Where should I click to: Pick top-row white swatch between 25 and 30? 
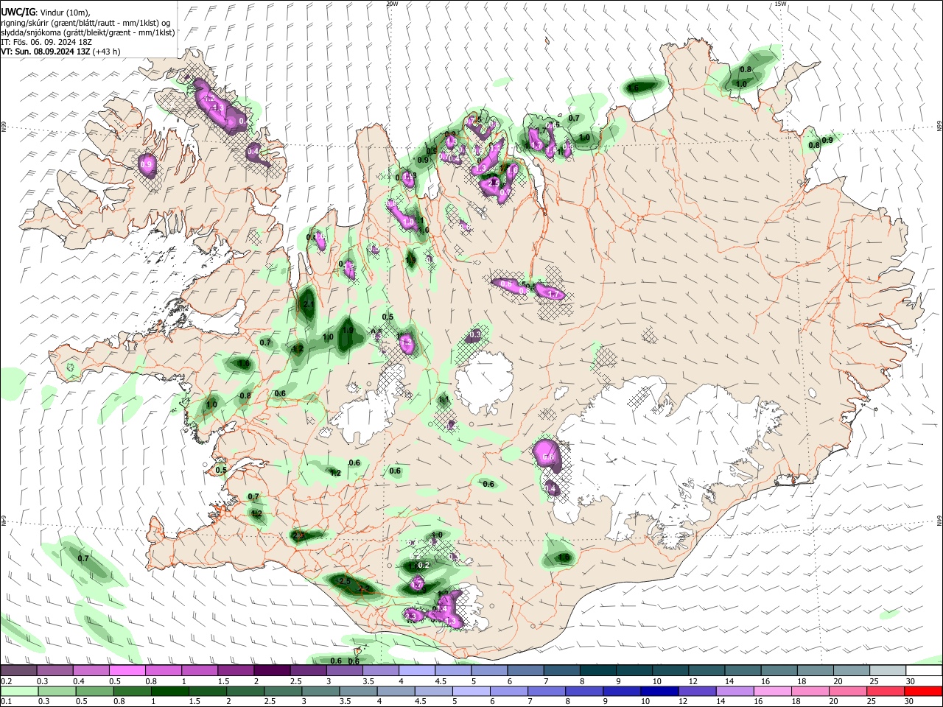tap(888, 671)
